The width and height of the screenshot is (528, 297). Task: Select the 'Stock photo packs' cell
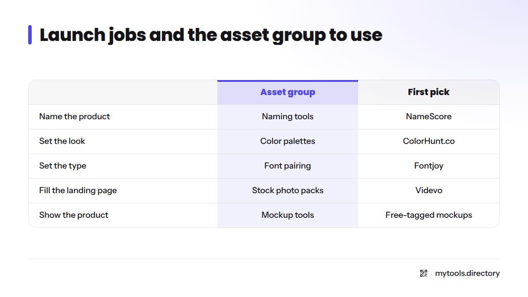(x=288, y=191)
